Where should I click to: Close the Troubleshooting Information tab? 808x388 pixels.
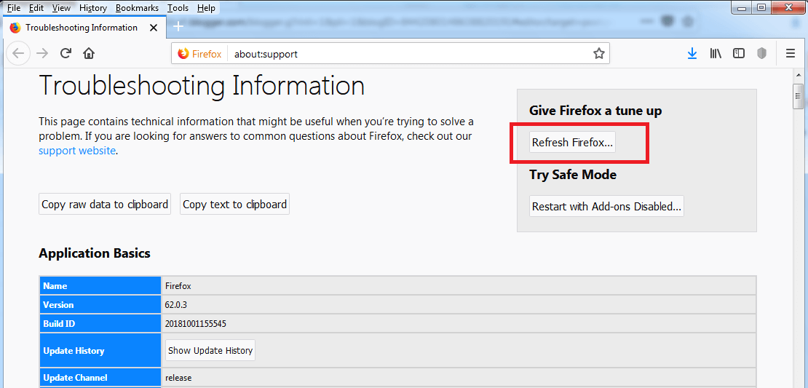tap(153, 28)
